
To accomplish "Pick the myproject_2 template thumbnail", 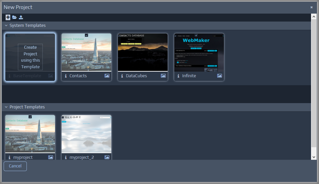I will pyautogui.click(x=86, y=134).
